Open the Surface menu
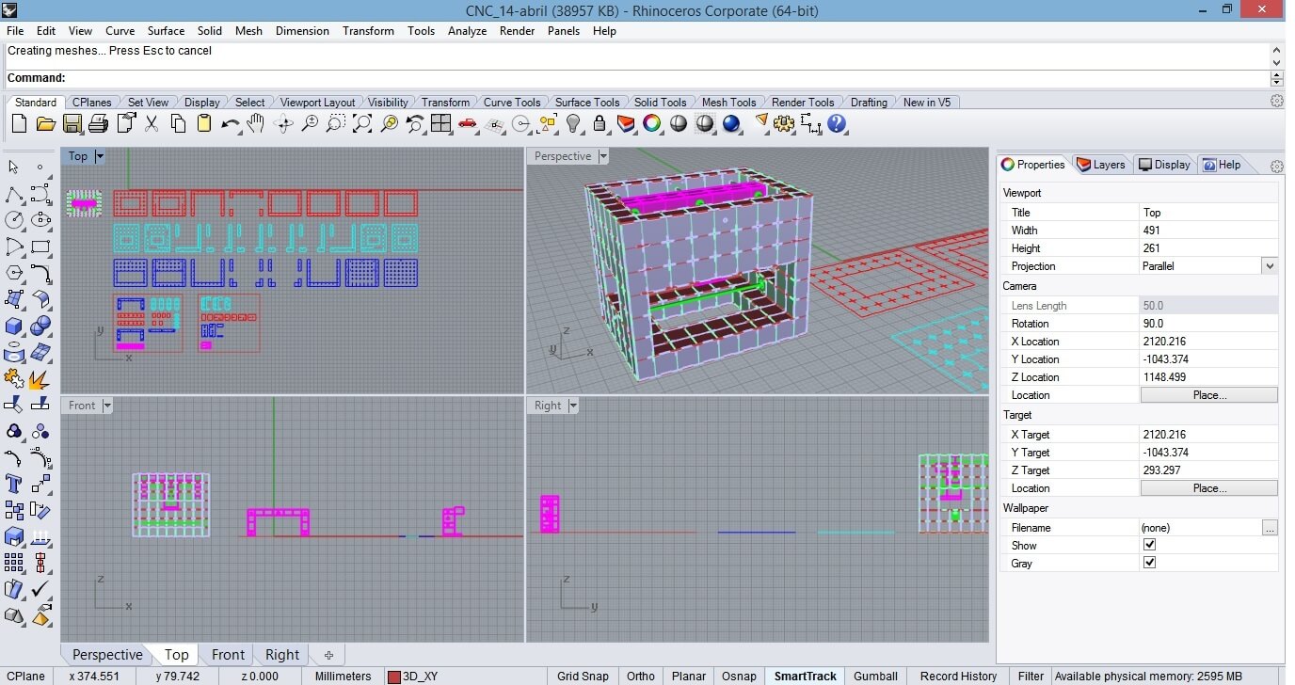This screenshot has height=685, width=1295. click(166, 31)
